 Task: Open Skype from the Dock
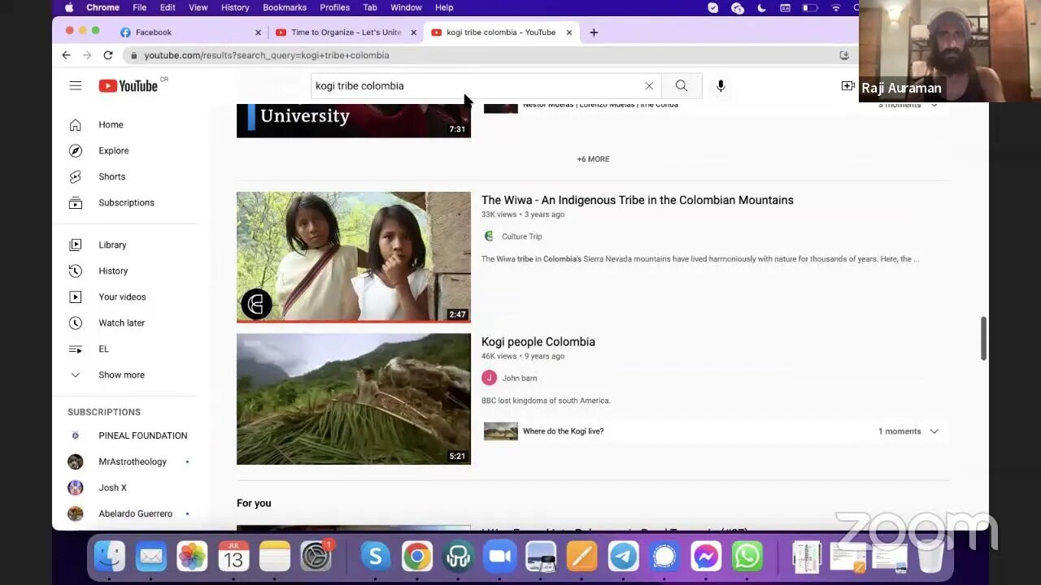[x=375, y=557]
